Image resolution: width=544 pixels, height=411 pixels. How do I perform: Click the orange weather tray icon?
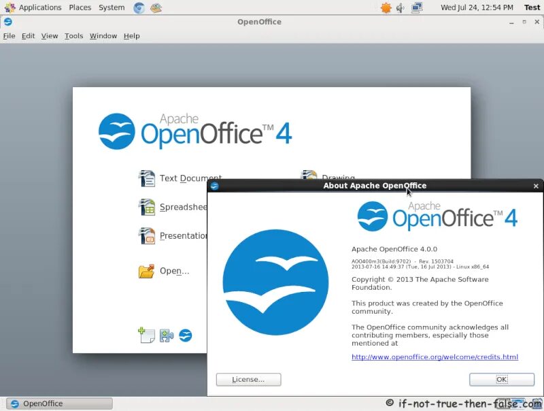tap(386, 7)
